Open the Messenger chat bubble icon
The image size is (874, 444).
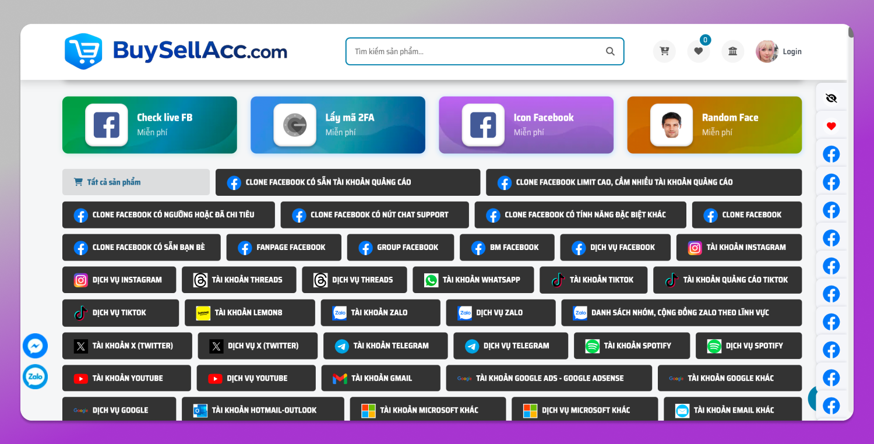point(35,346)
